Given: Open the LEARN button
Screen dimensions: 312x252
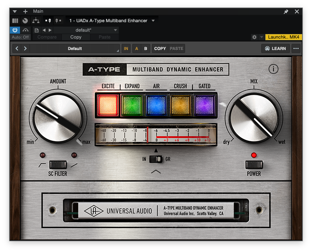Looking at the screenshot, I should pyautogui.click(x=276, y=48).
